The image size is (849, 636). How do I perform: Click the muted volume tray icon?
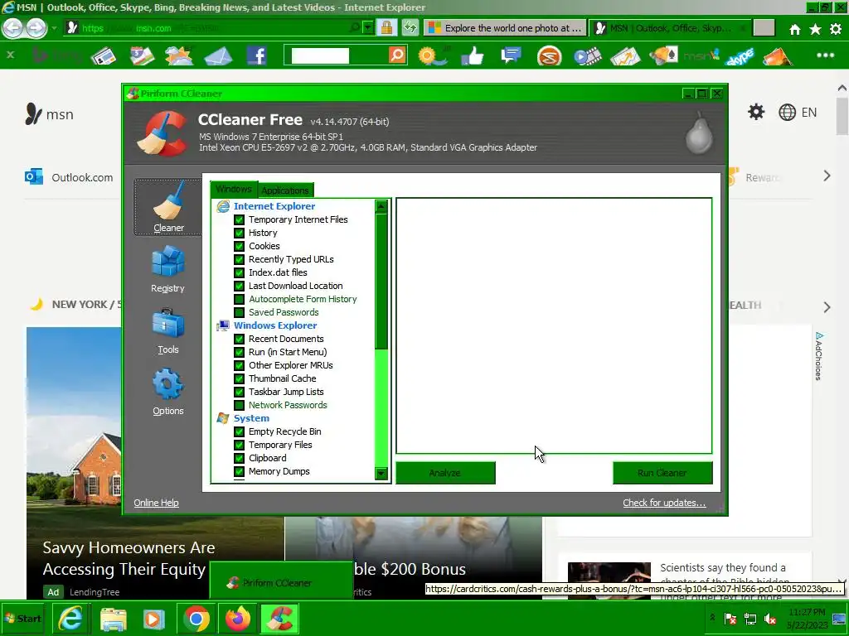click(x=769, y=618)
